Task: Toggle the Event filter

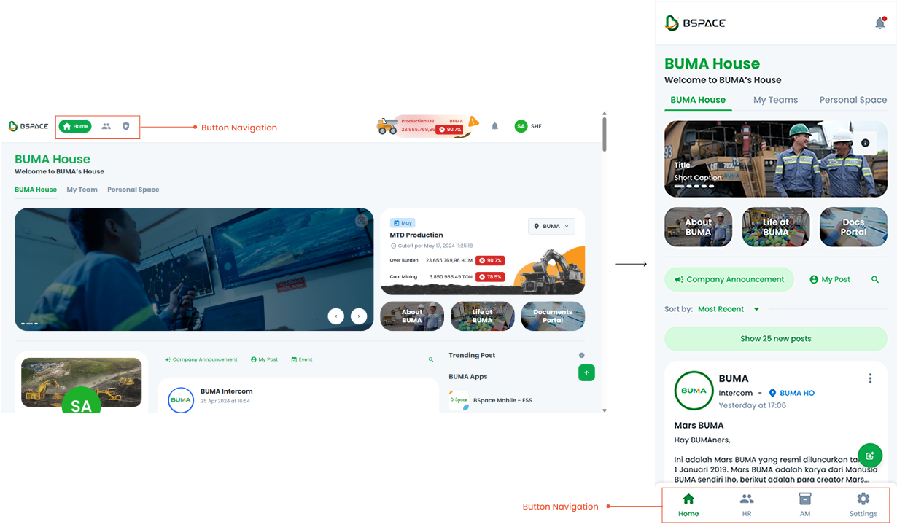Action: (x=302, y=359)
